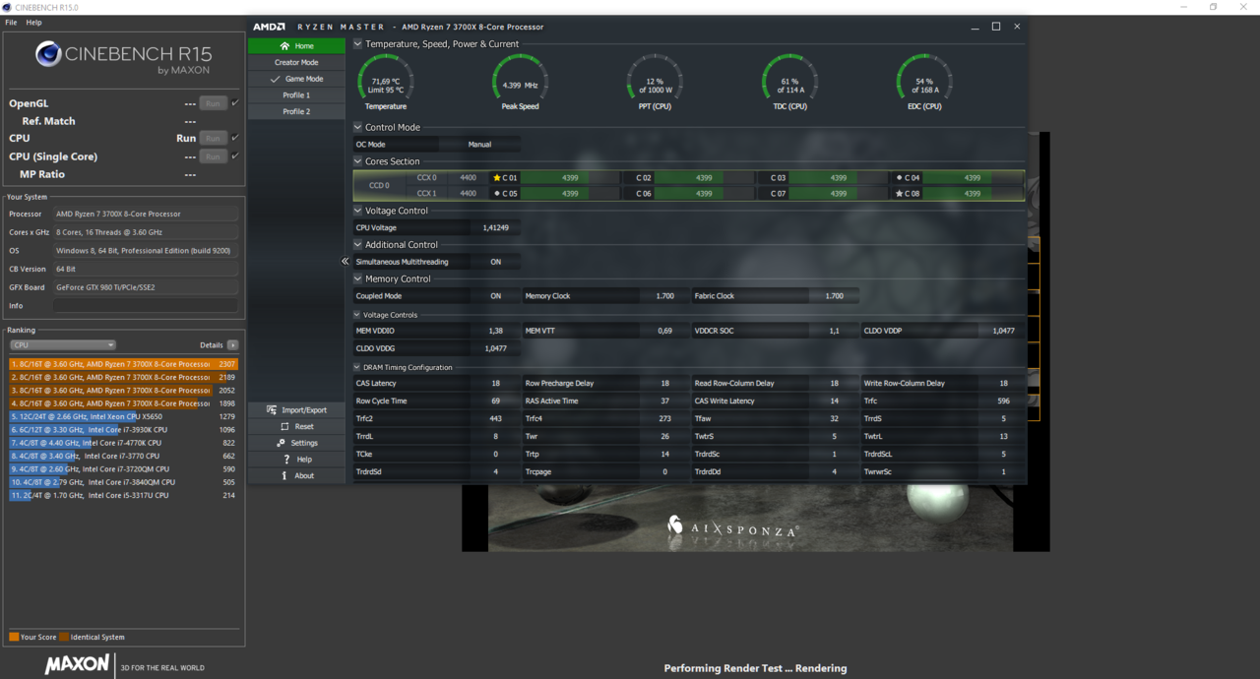Screen dimensions: 1260x679
Task: Click CPU Voltage value 1,41249
Action: [495, 227]
